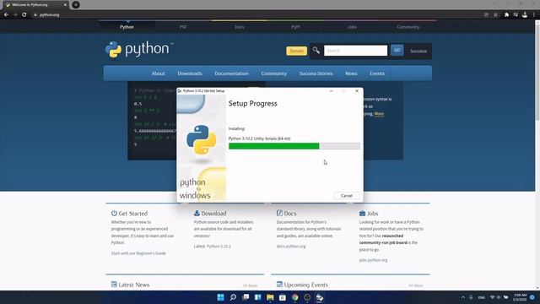Open Microsoft Store from taskbar
540x304 pixels.
click(283, 297)
